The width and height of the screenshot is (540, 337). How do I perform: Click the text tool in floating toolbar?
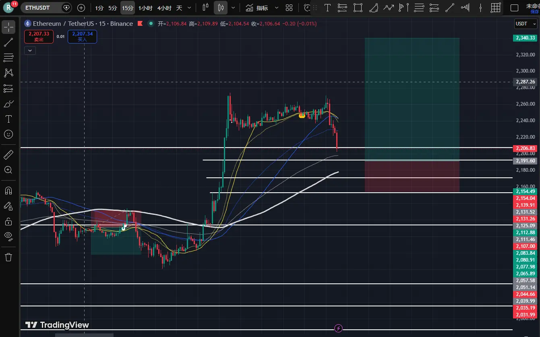[328, 8]
